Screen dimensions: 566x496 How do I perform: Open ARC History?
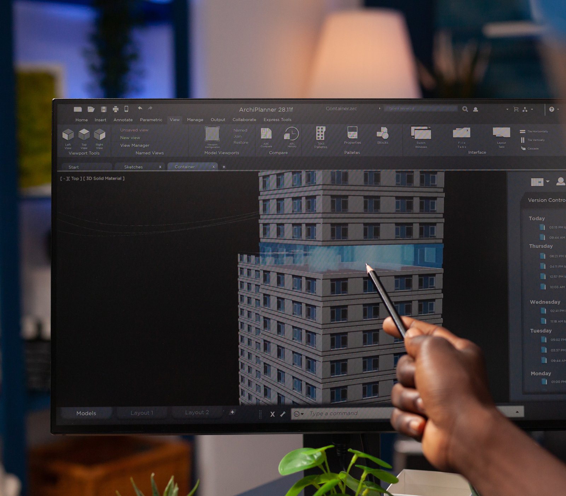click(x=292, y=134)
